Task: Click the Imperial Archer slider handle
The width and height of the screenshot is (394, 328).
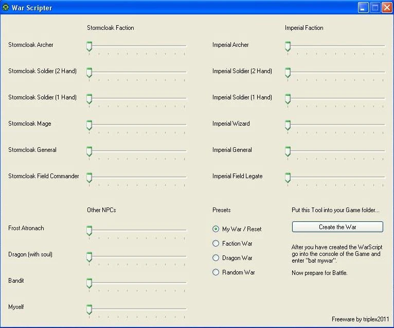Action: point(288,46)
